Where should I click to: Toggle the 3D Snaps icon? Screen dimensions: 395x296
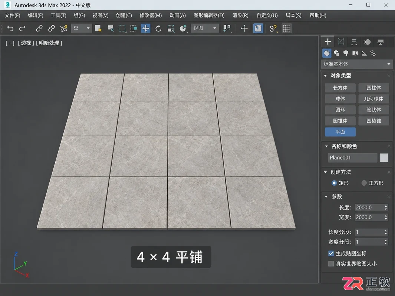(x=273, y=29)
